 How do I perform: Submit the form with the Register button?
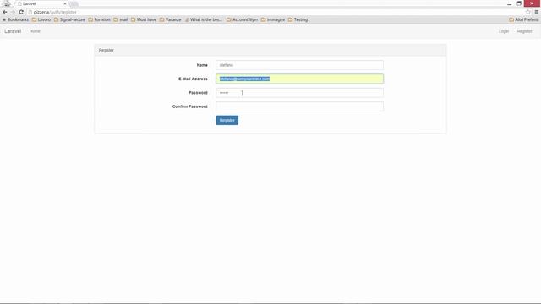pyautogui.click(x=227, y=120)
